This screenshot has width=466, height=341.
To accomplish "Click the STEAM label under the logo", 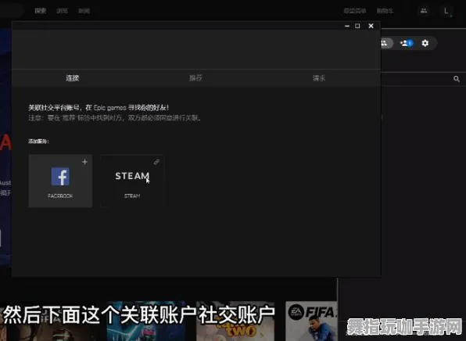I will click(x=132, y=196).
